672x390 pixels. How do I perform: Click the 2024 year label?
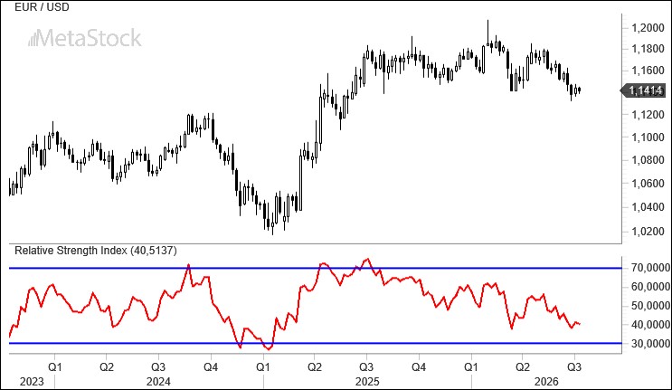pyautogui.click(x=158, y=382)
